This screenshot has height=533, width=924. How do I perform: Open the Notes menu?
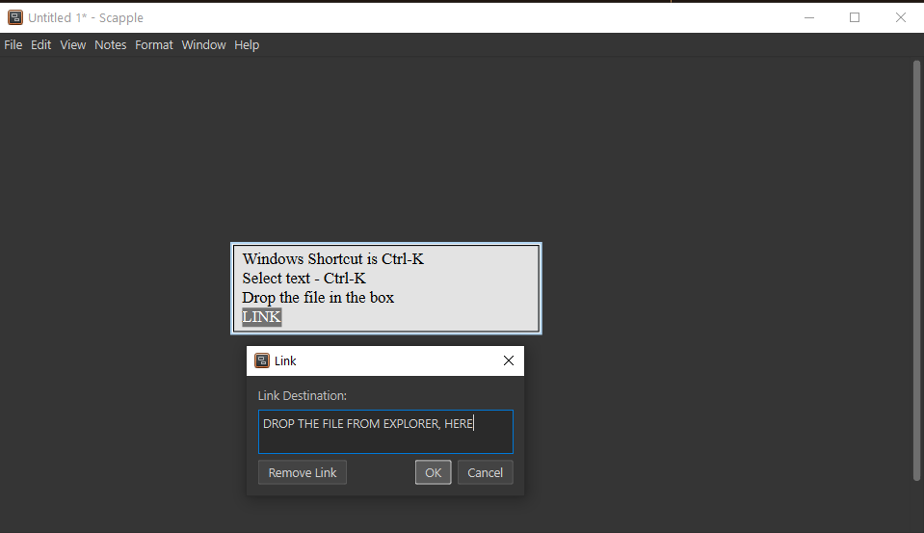coord(111,45)
